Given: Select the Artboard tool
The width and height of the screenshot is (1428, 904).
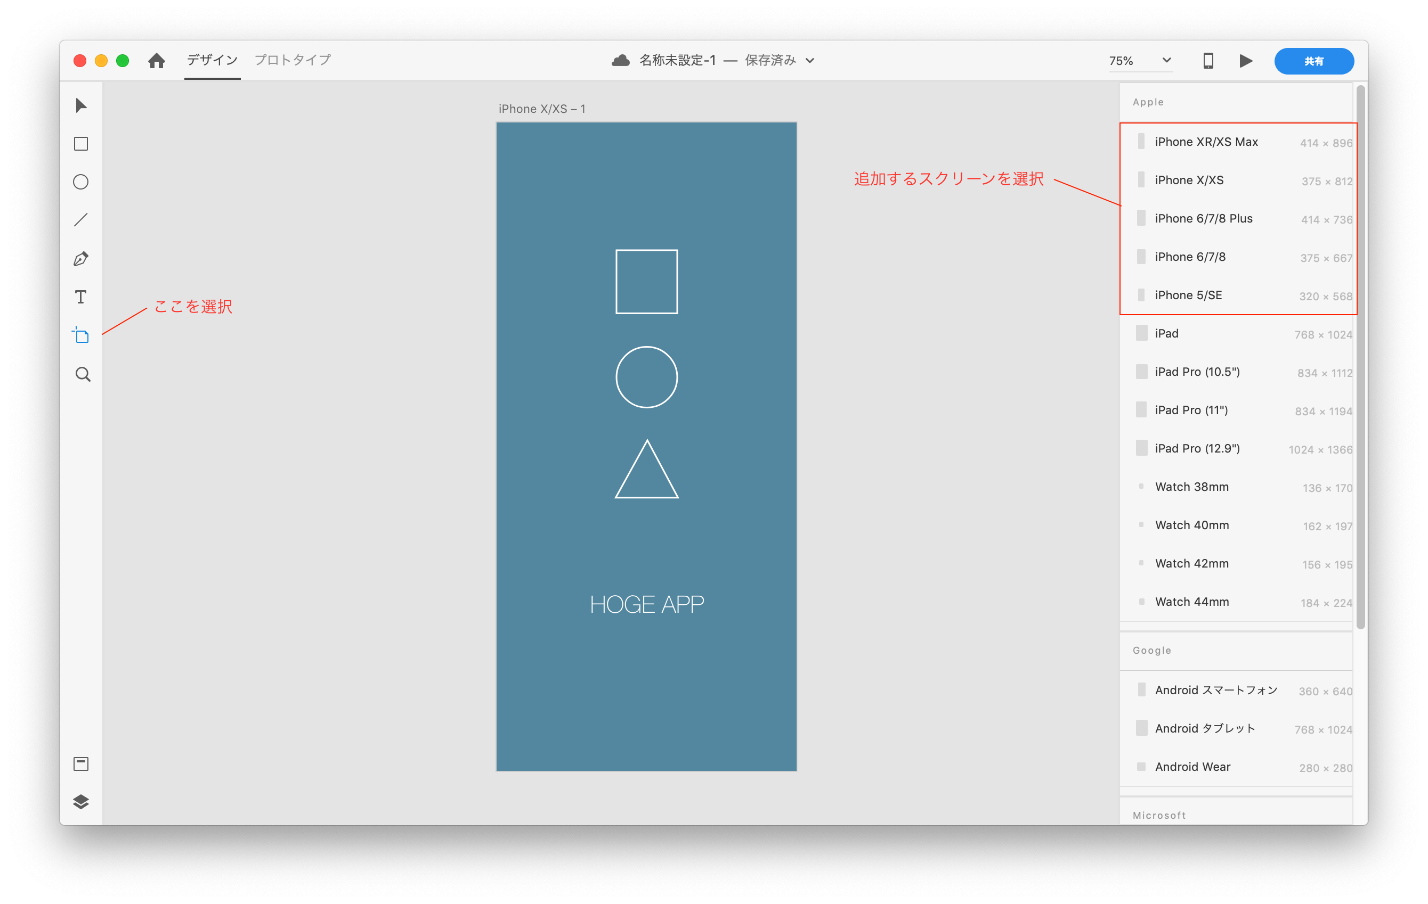Looking at the screenshot, I should coord(81,335).
